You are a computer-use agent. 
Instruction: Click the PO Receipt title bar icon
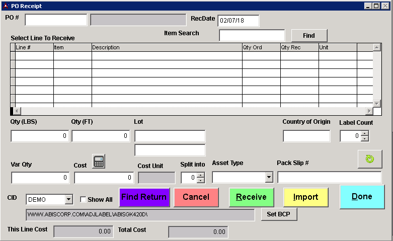(x=6, y=6)
